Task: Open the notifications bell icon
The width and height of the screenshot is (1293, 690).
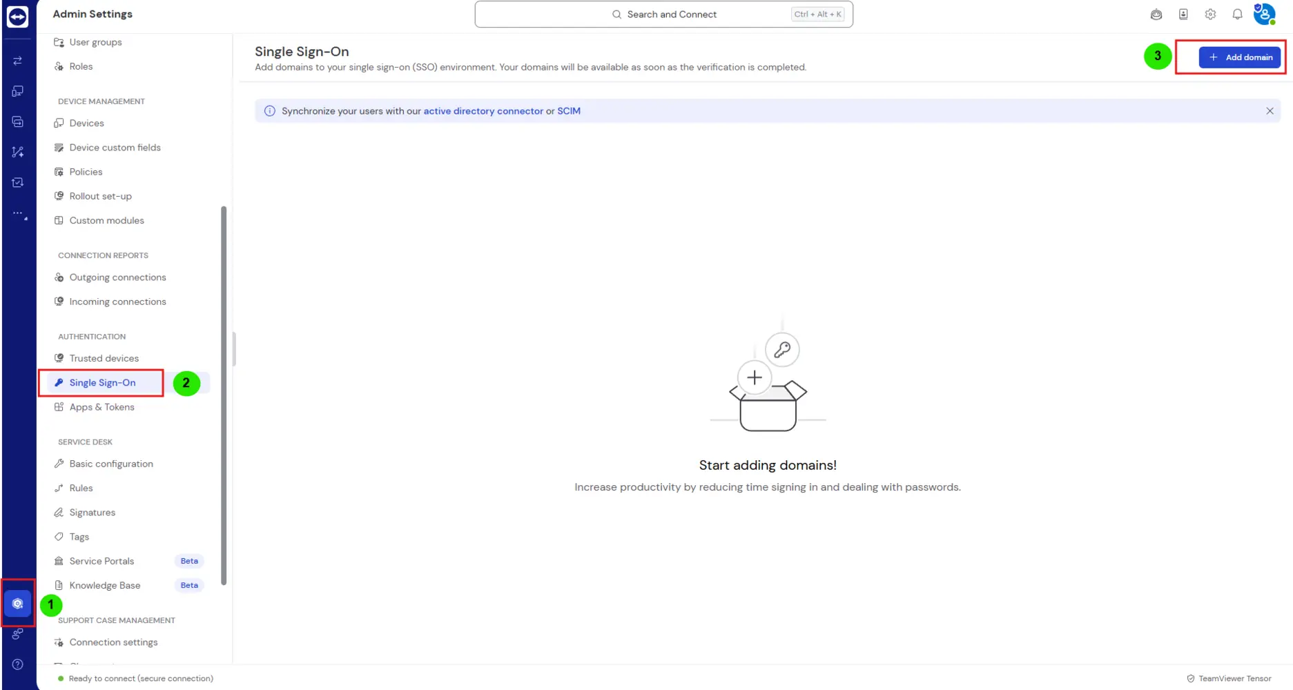Action: coord(1237,14)
